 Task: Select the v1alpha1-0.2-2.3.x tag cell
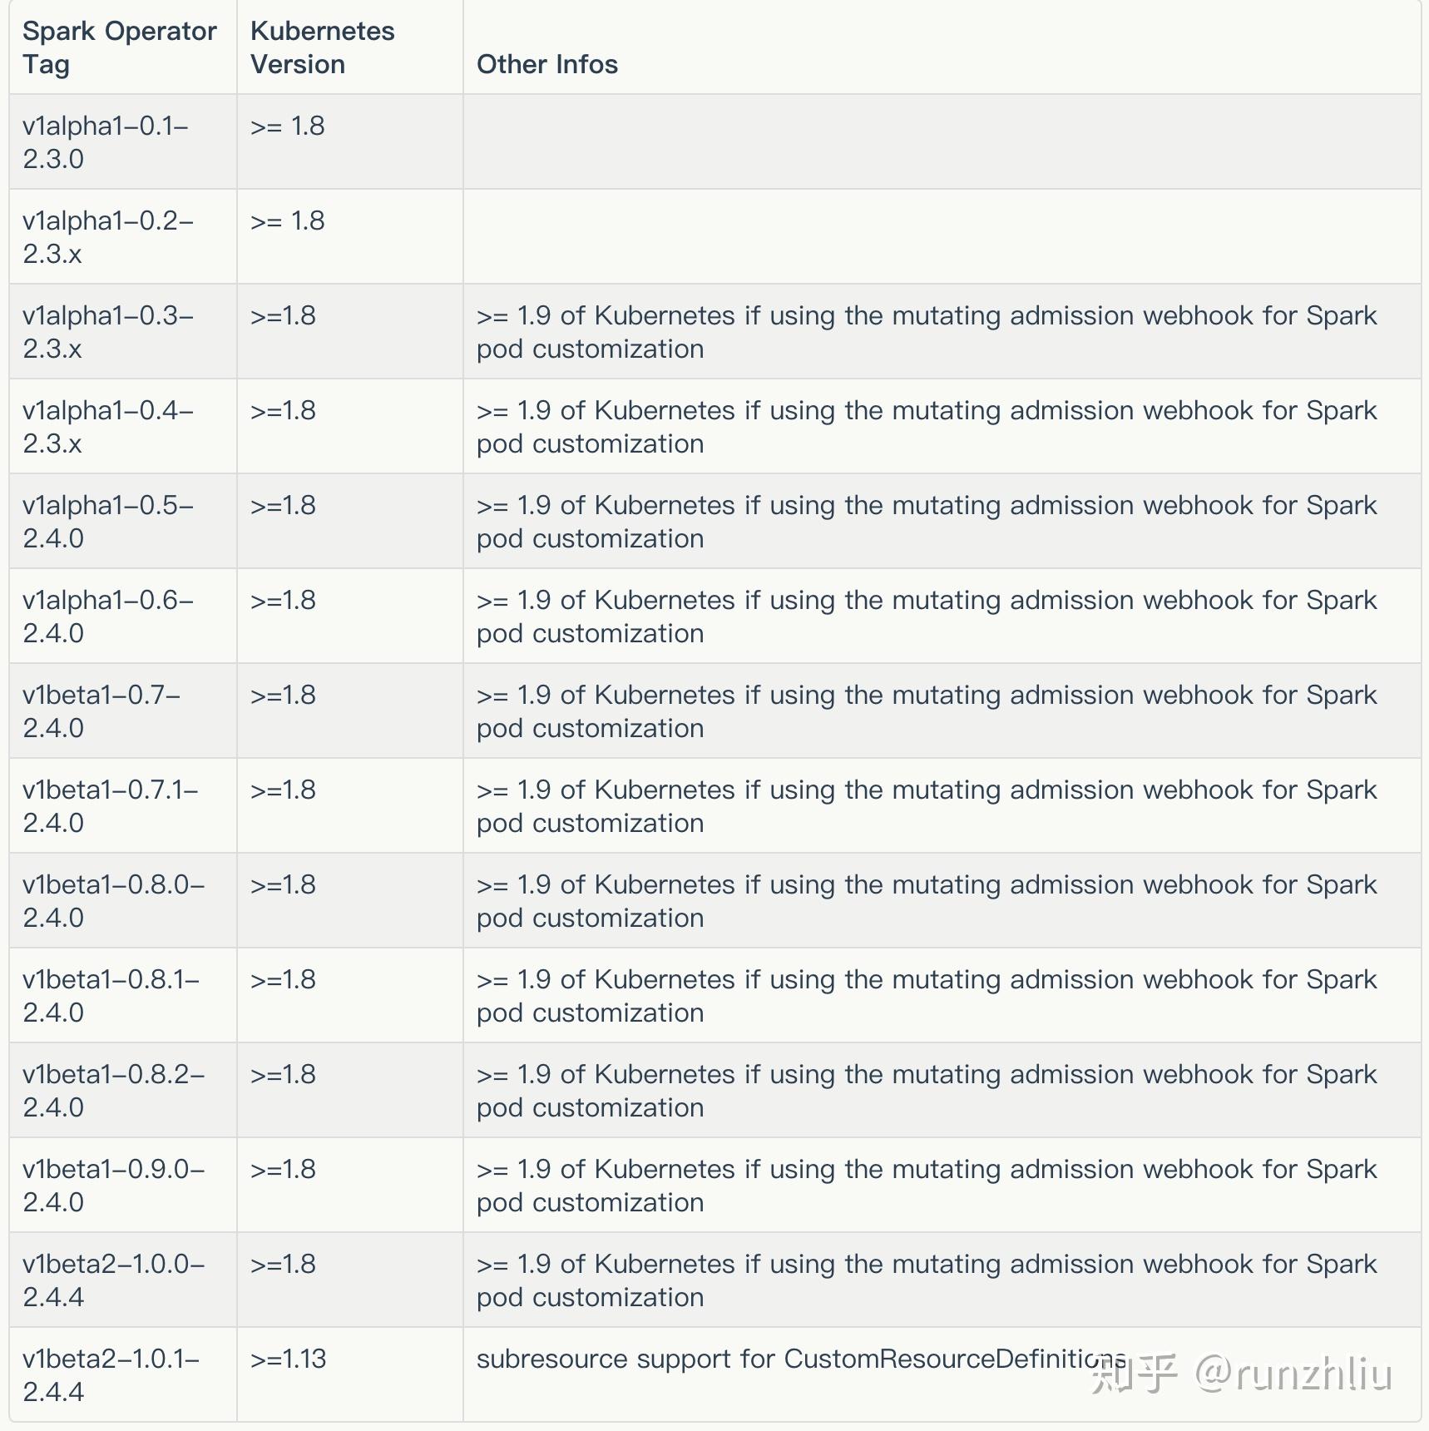[x=107, y=237]
